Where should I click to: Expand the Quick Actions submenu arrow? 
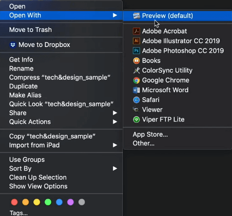point(115,122)
